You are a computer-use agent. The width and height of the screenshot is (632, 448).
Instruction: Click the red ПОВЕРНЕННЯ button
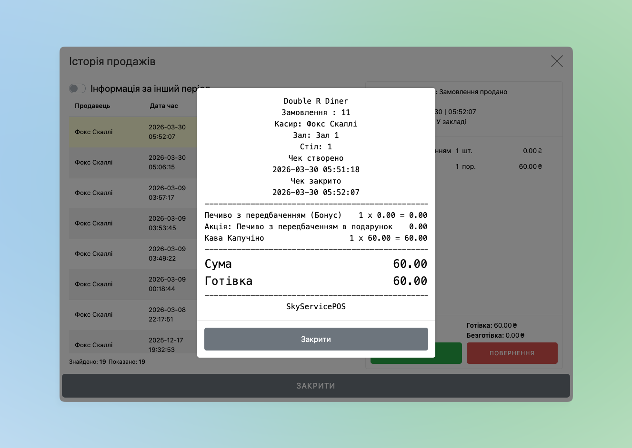512,353
